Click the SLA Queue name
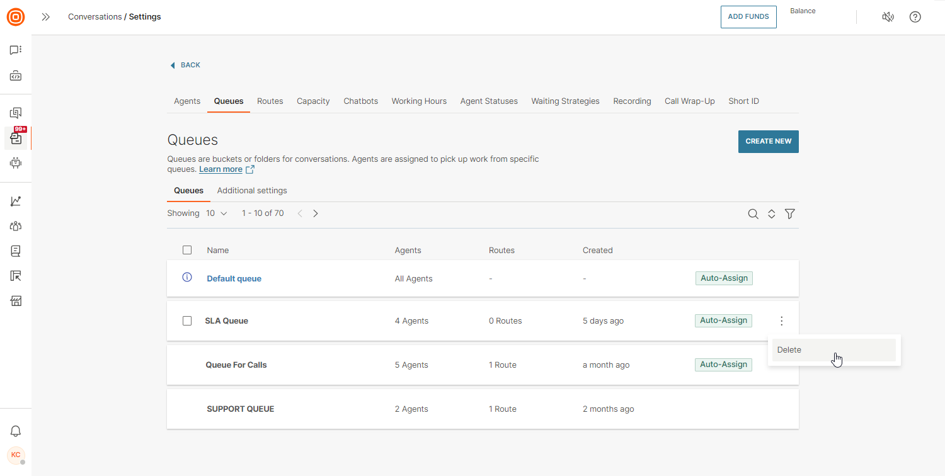This screenshot has height=476, width=945. pyautogui.click(x=227, y=320)
